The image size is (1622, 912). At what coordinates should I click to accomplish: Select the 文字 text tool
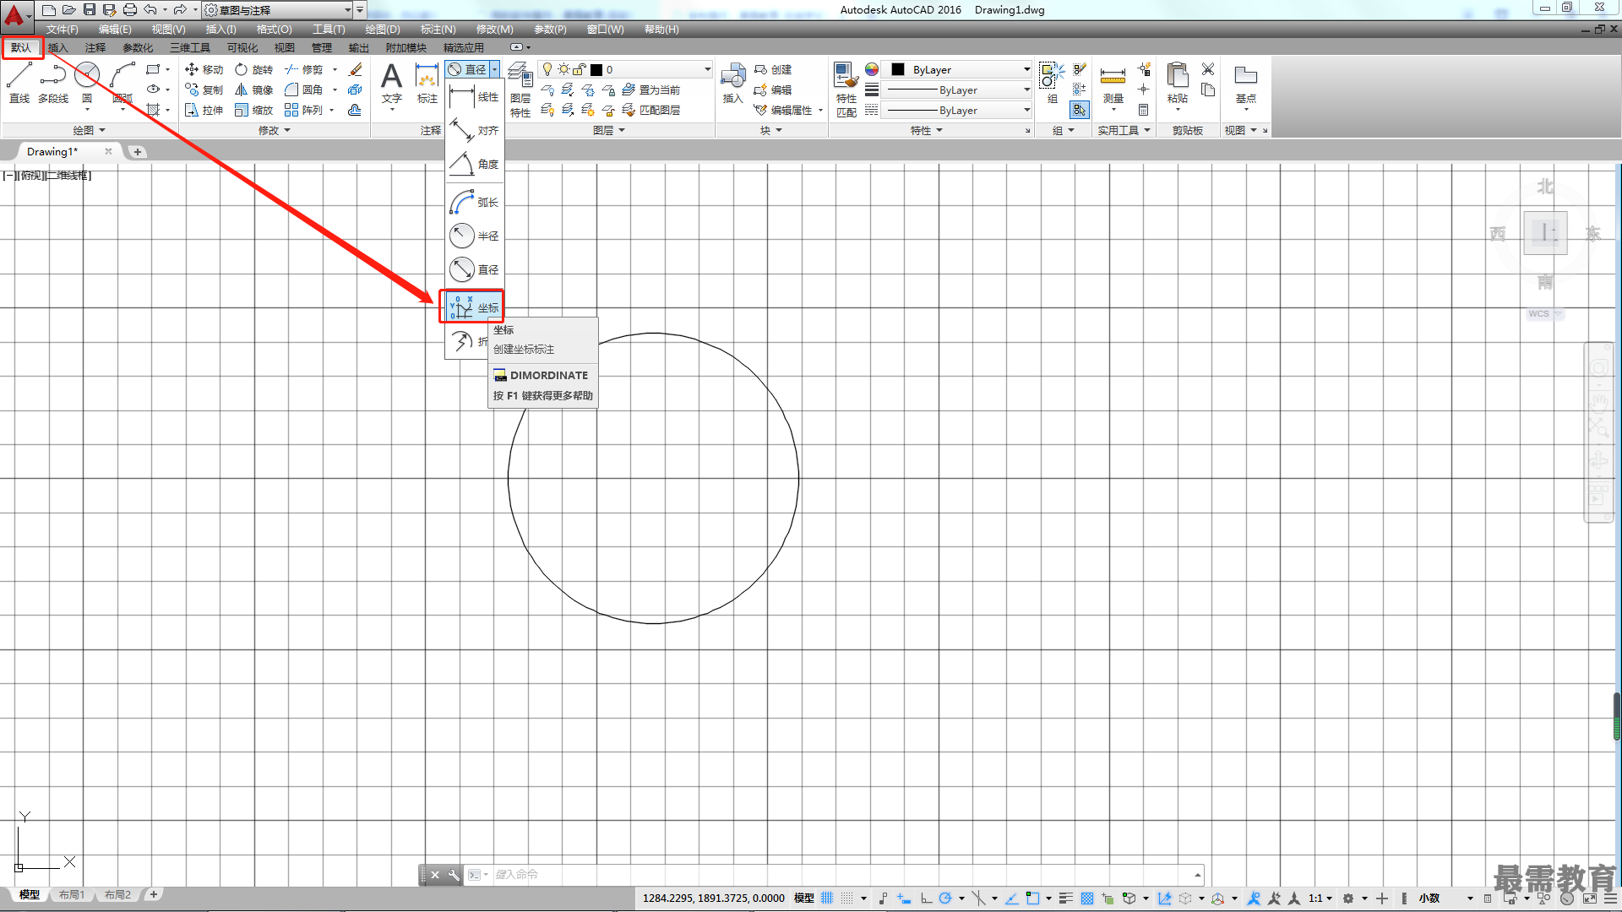pyautogui.click(x=391, y=84)
